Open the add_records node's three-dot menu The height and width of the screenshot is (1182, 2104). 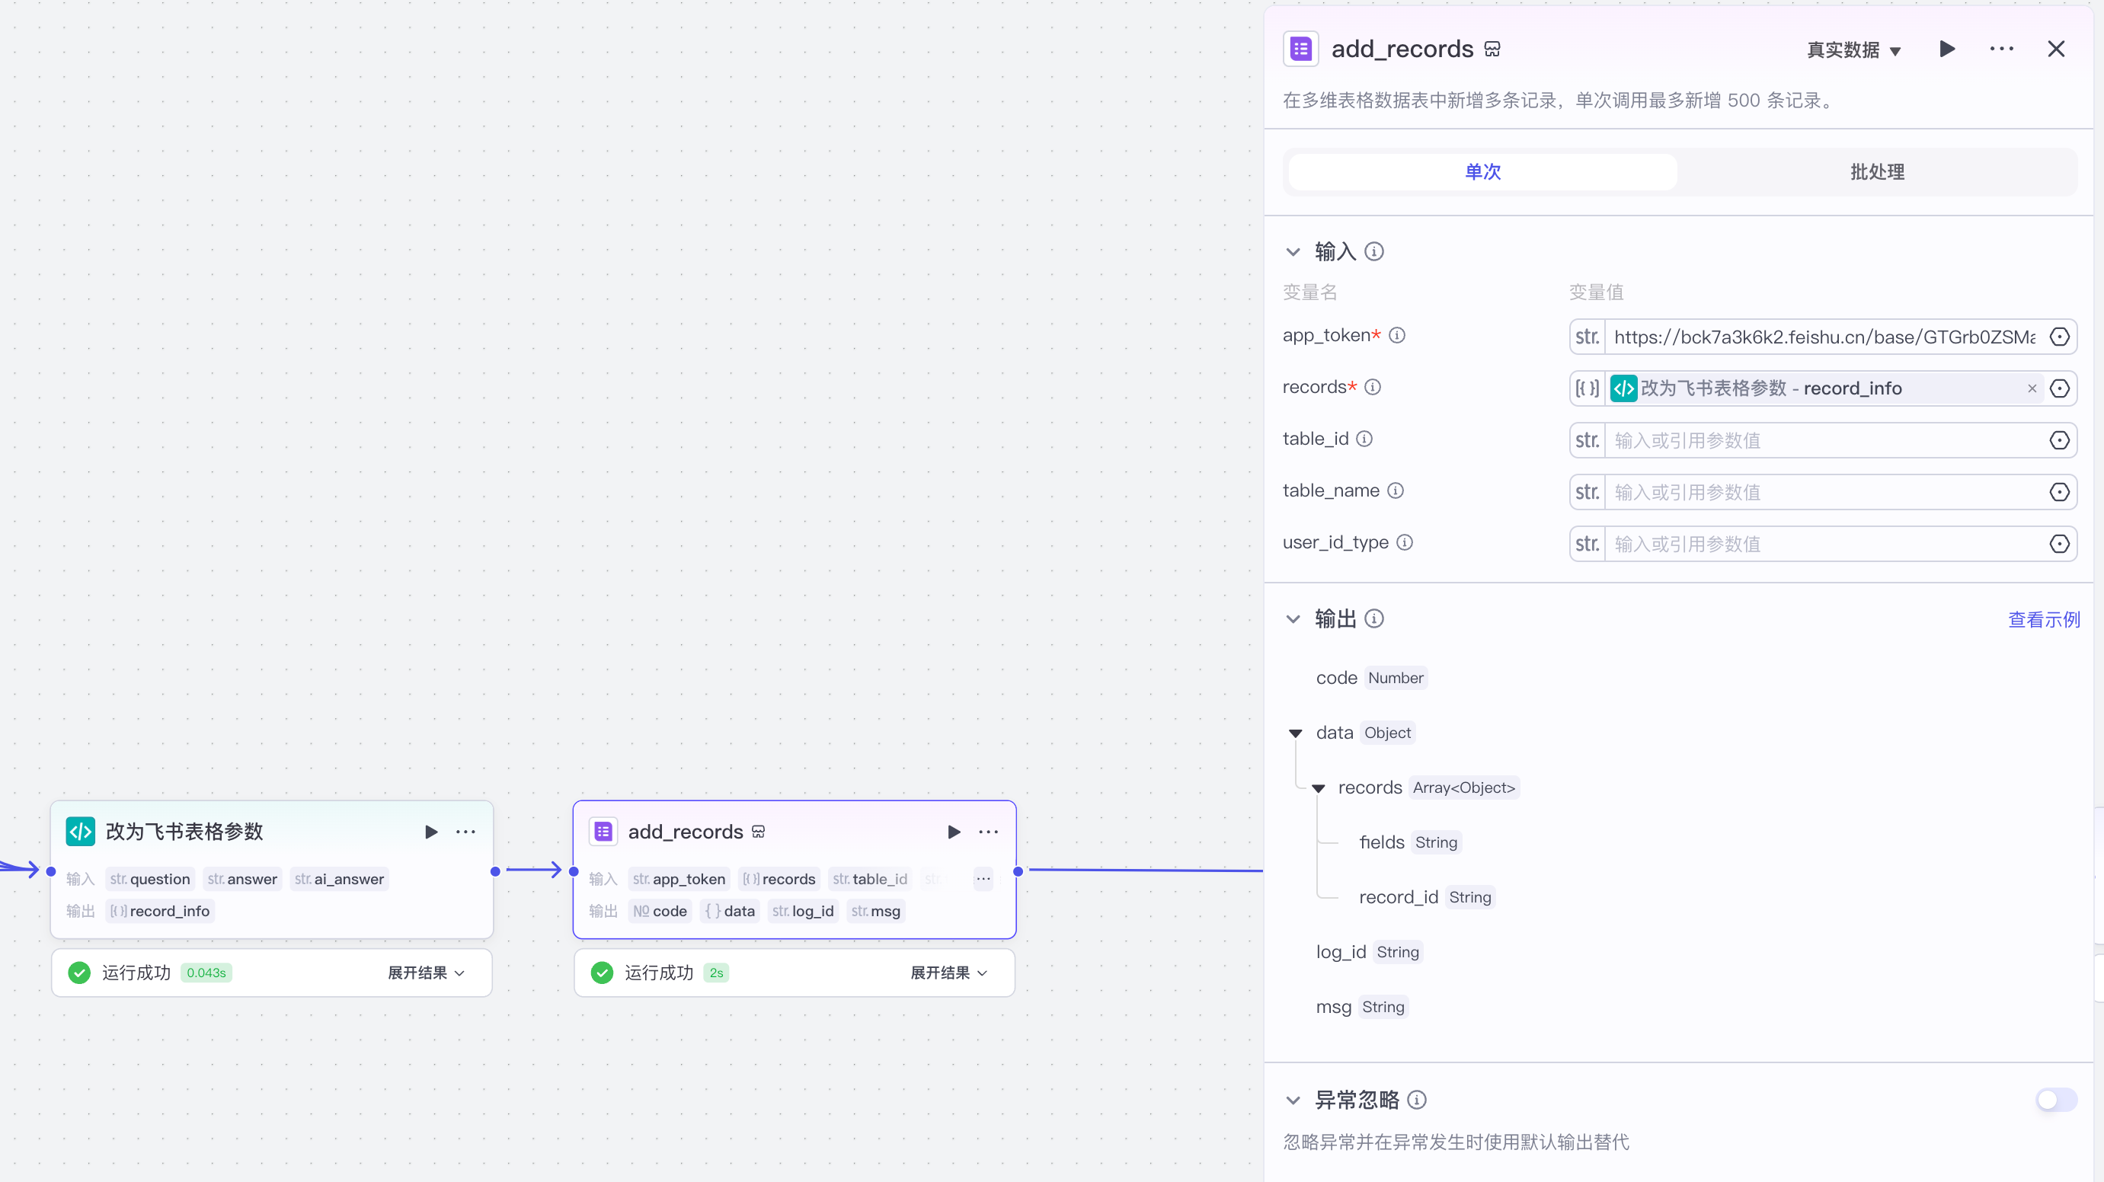(x=988, y=832)
